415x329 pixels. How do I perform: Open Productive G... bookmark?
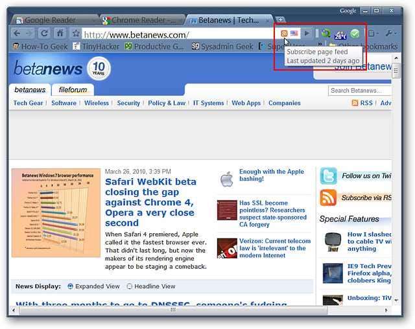click(154, 47)
